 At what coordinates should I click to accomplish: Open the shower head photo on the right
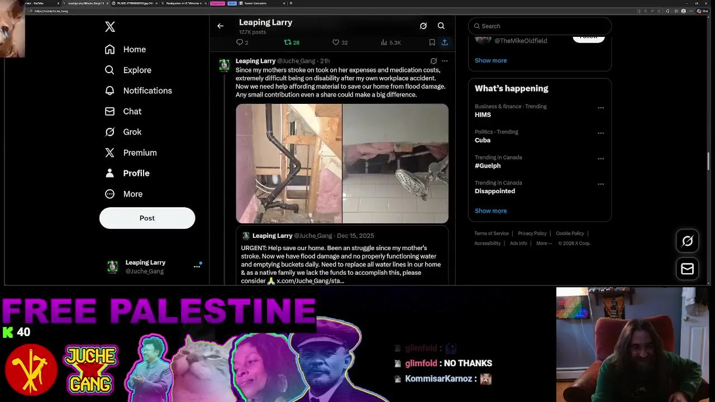pos(395,164)
